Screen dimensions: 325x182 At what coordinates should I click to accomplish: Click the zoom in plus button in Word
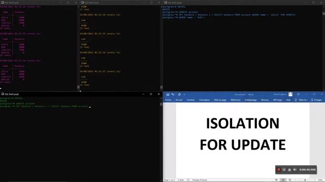tap(315, 180)
